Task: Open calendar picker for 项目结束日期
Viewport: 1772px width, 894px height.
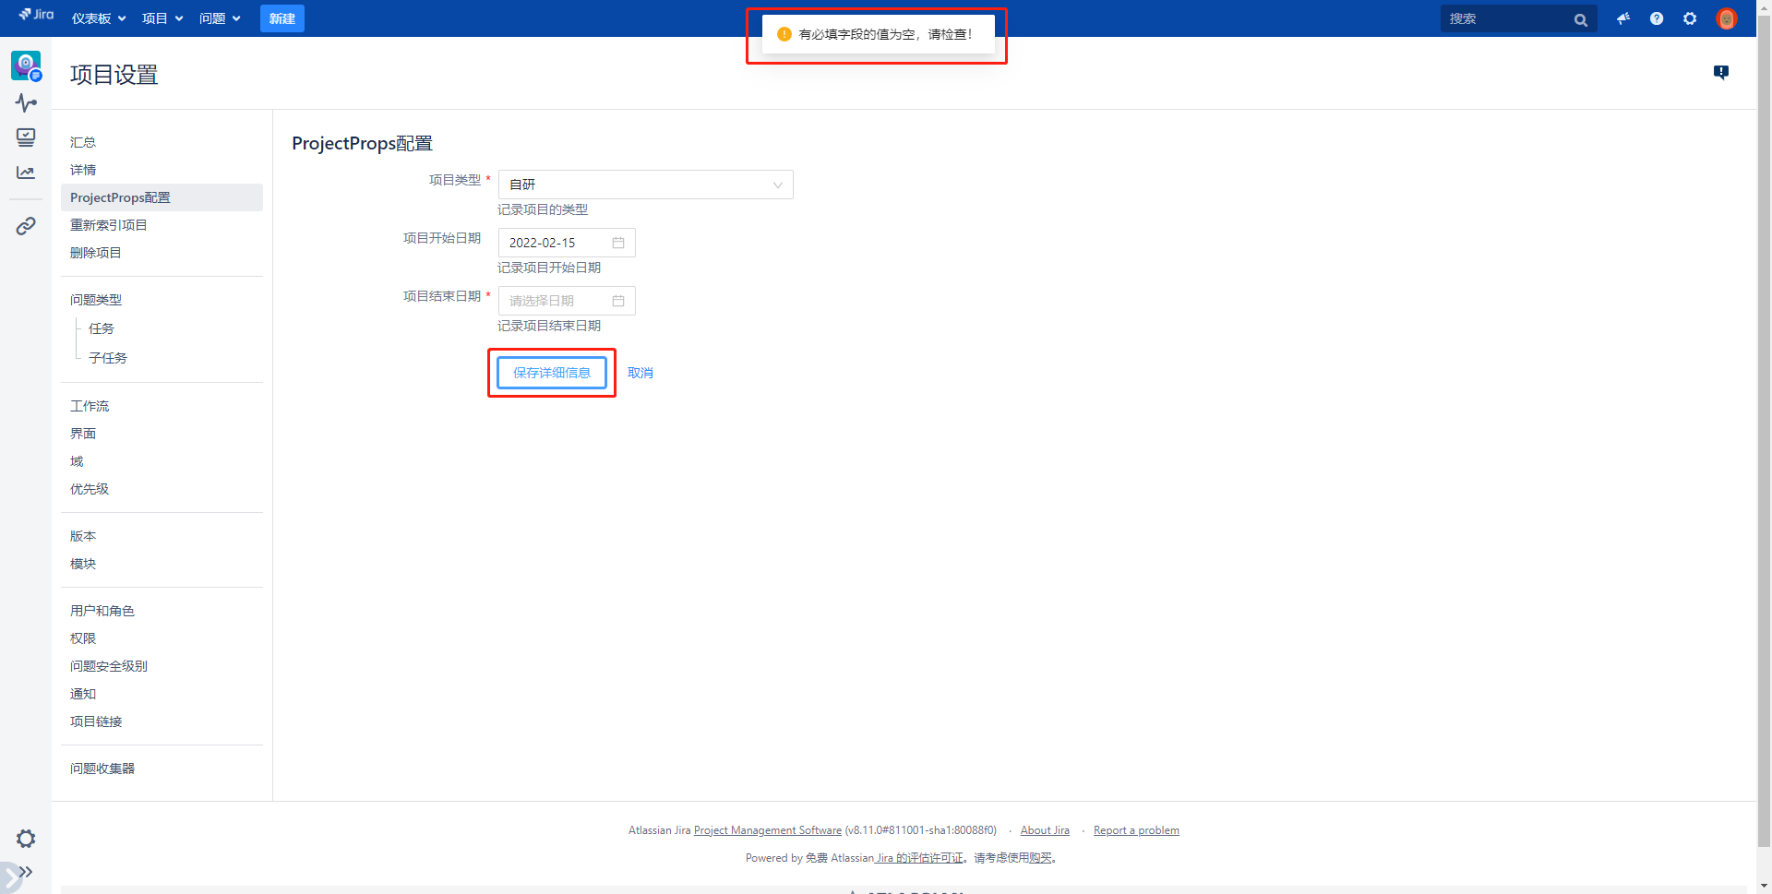Action: (x=618, y=301)
